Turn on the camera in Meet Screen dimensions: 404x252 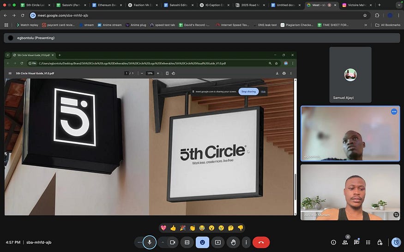pyautogui.click(x=172, y=242)
